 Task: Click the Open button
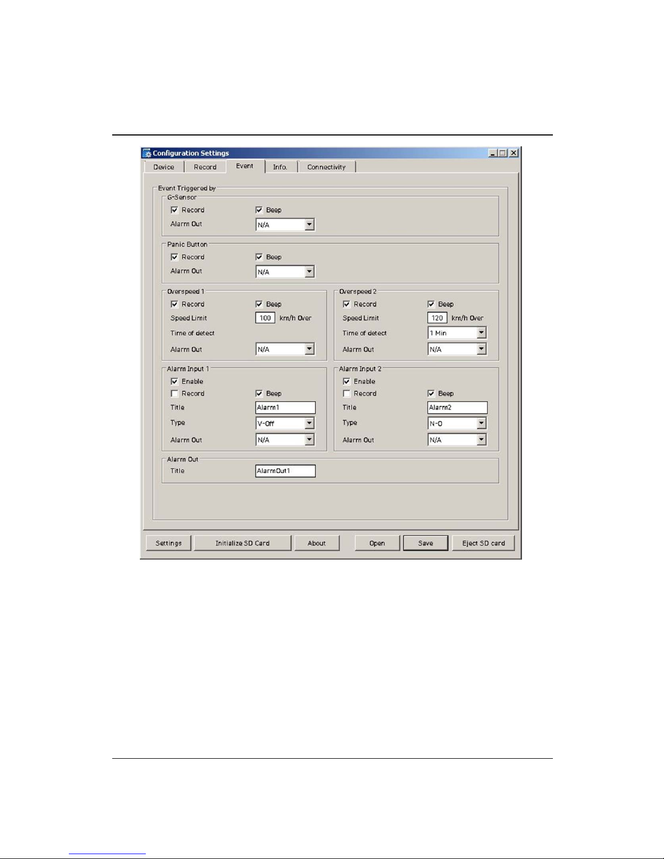click(x=377, y=543)
